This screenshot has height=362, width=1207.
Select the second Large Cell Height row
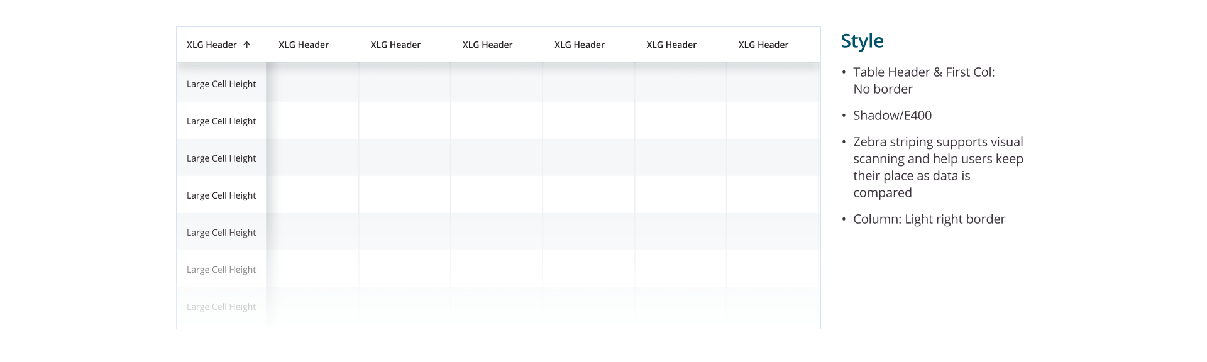click(221, 121)
